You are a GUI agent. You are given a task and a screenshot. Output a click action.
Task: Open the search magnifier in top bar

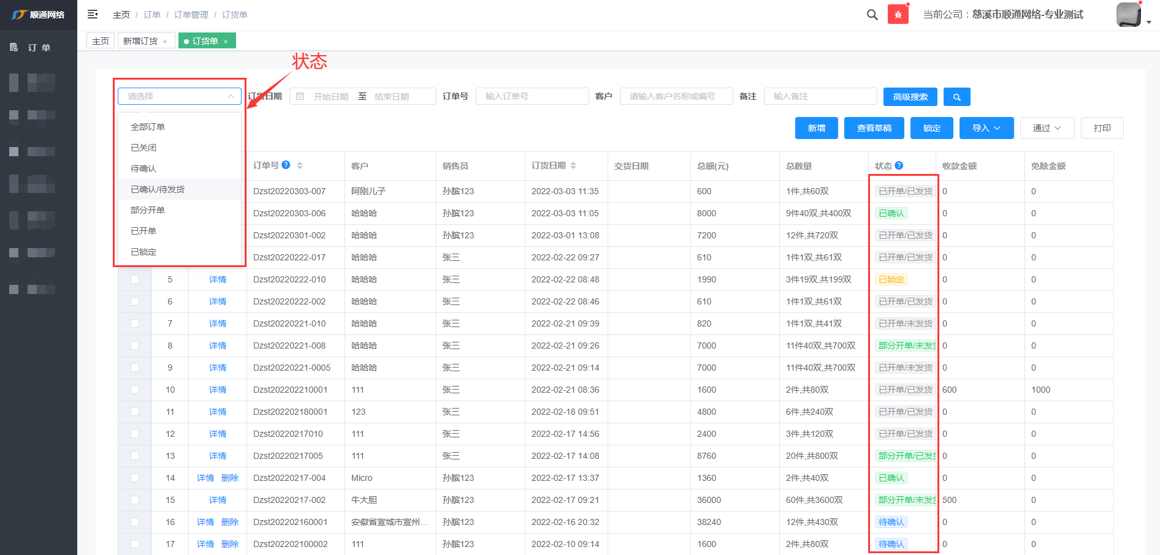pos(872,15)
